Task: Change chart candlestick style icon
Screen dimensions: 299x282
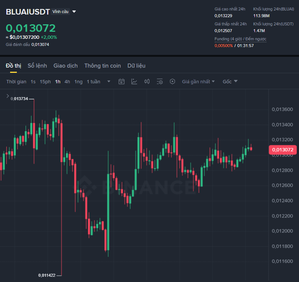Action: (147, 82)
